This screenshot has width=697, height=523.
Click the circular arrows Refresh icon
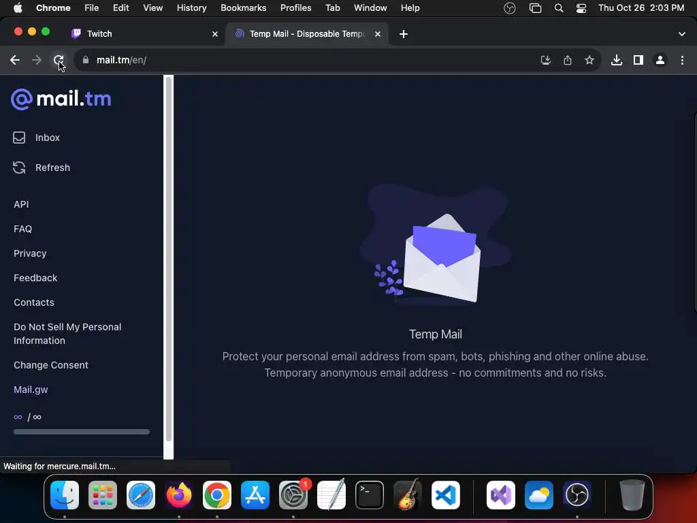pos(19,168)
